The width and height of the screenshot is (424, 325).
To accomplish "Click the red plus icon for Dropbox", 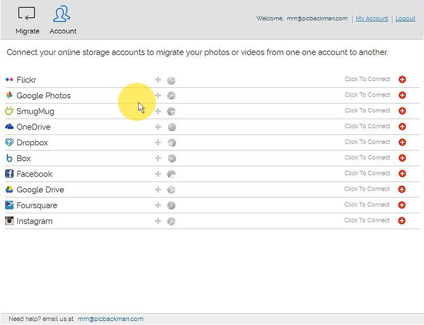I will pos(402,142).
